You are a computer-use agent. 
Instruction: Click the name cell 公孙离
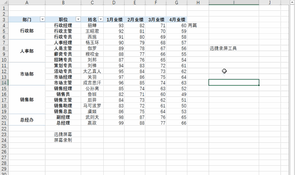tap(92, 88)
